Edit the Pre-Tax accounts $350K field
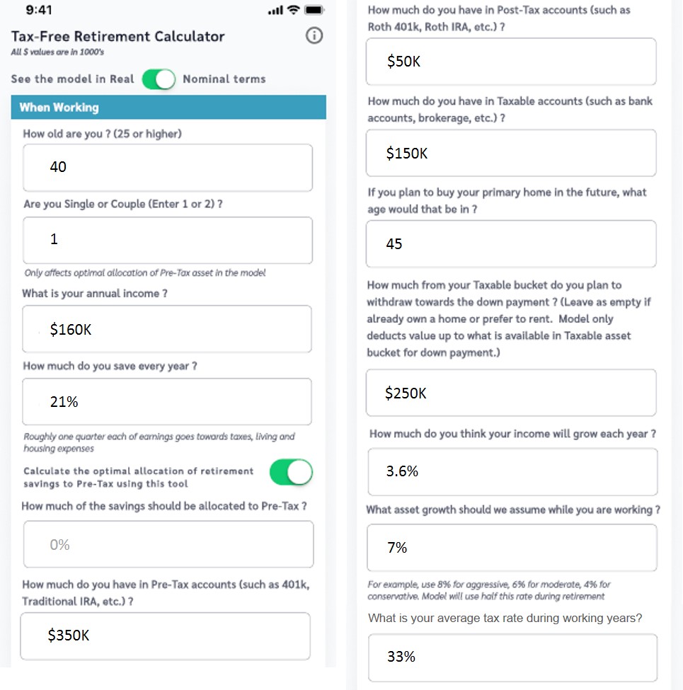683x690 pixels. [x=165, y=636]
